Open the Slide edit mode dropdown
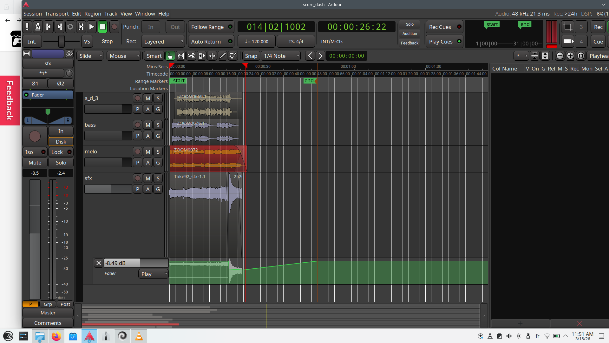 90,56
